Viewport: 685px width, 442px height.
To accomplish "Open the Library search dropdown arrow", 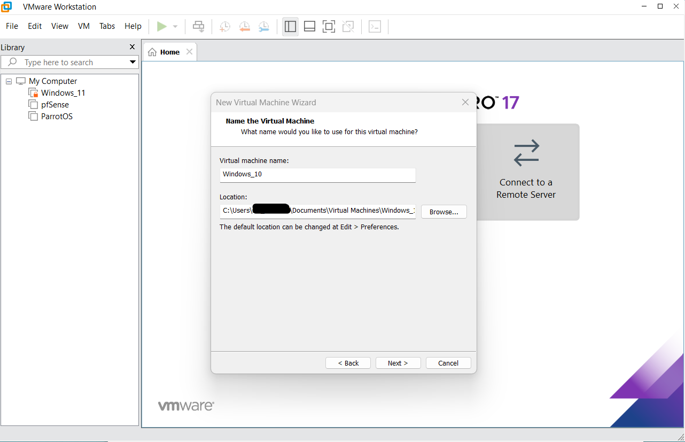I will 133,63.
